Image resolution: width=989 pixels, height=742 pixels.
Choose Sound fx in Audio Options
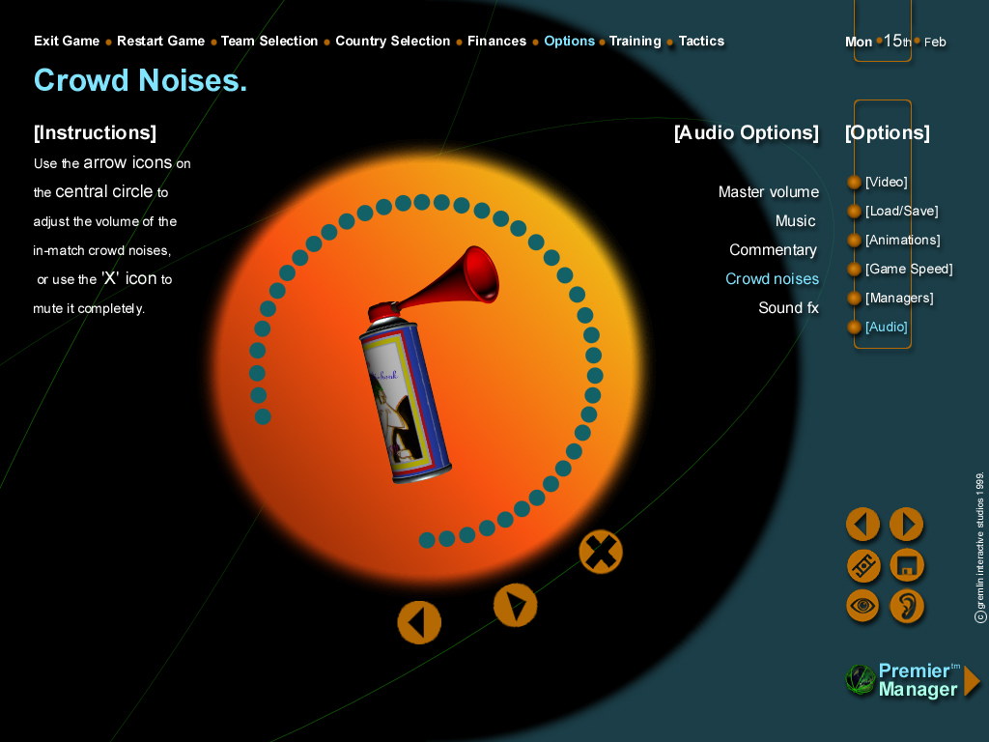tap(788, 308)
